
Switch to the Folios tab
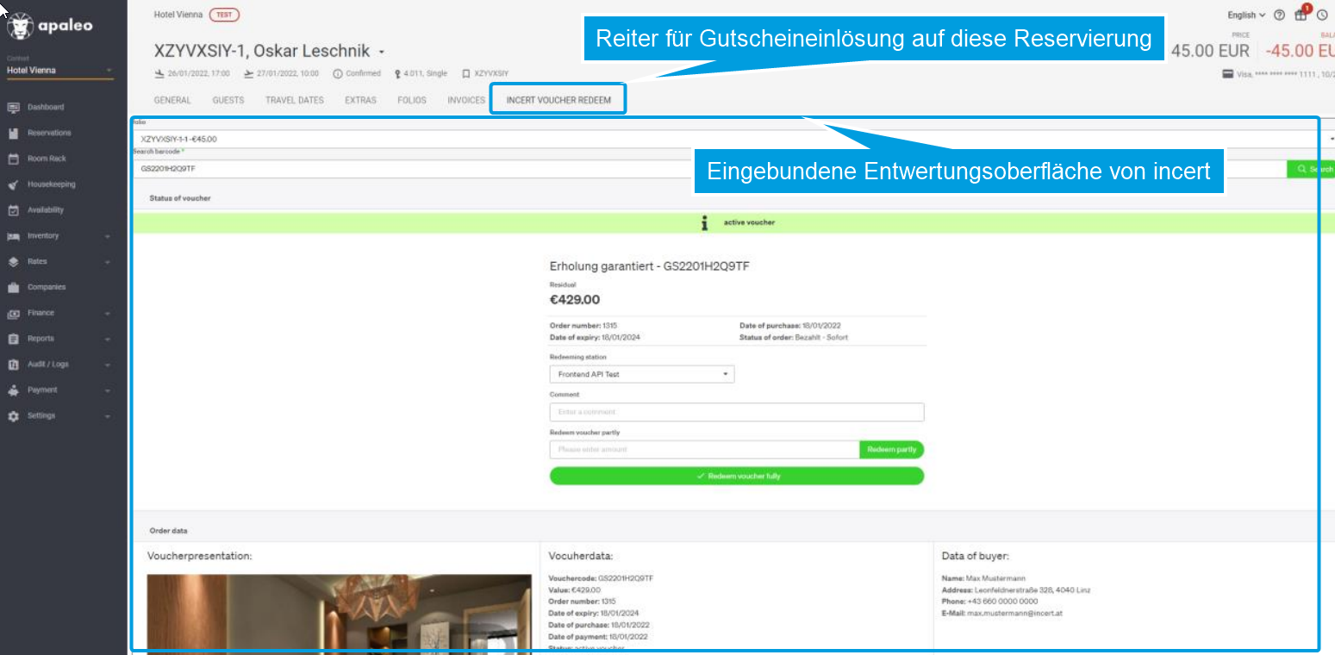click(412, 101)
